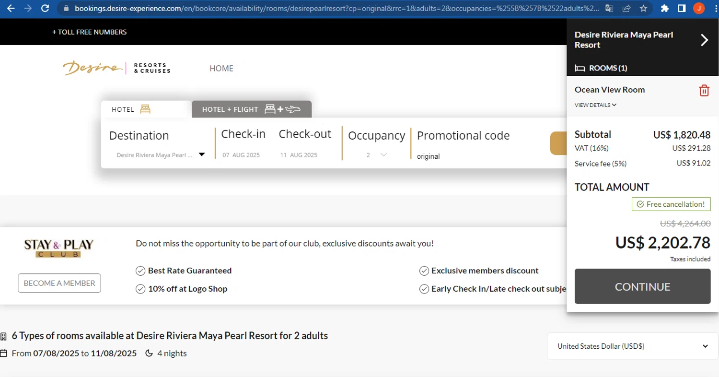Reload the page
Screen dimensions: 719x377
coord(45,8)
